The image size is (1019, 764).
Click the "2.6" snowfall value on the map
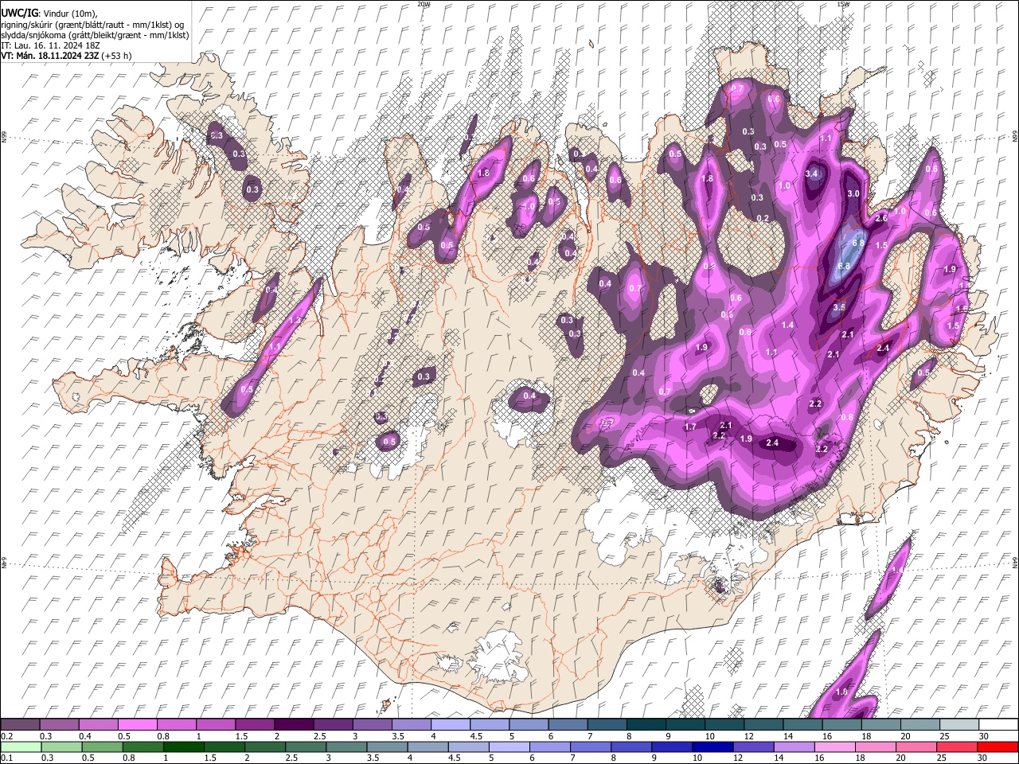coord(881,218)
